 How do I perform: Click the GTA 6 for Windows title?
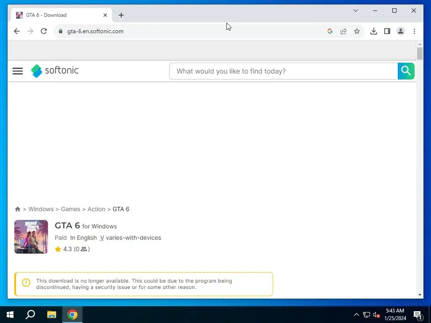coord(86,226)
